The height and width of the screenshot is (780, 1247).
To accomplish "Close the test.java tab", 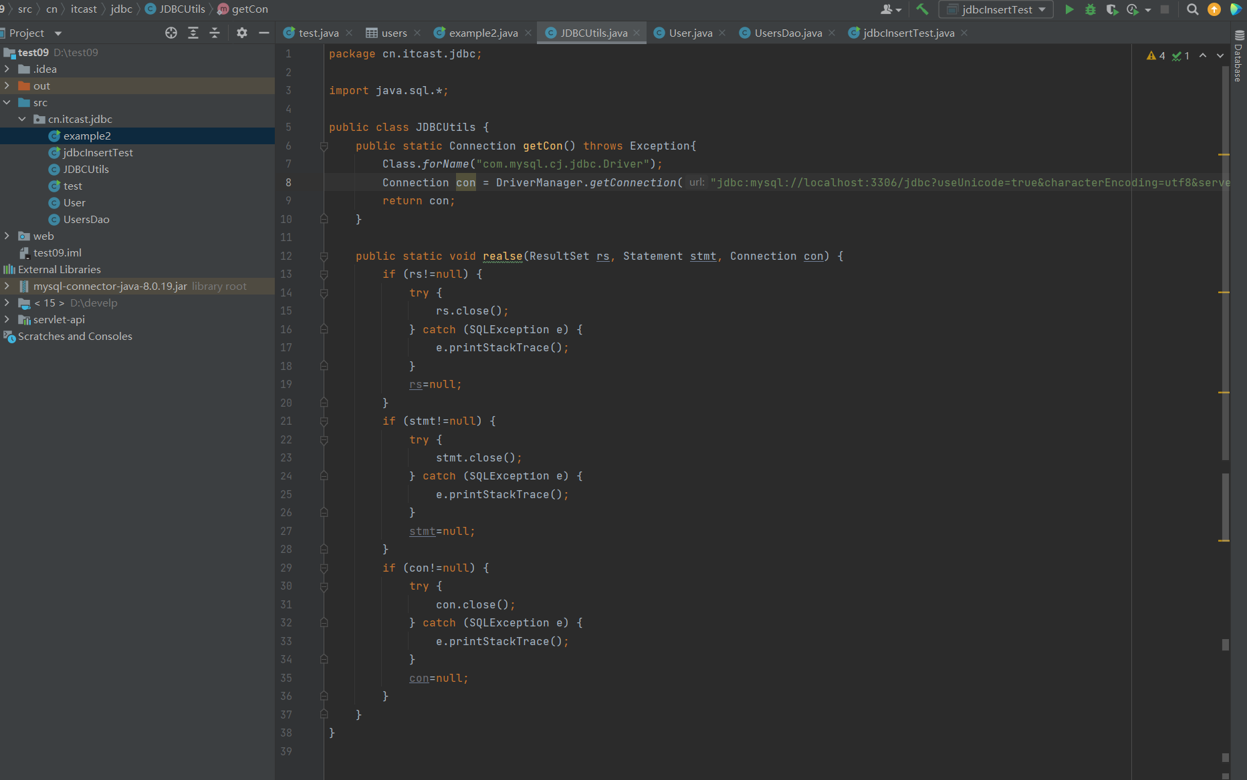I will [349, 33].
